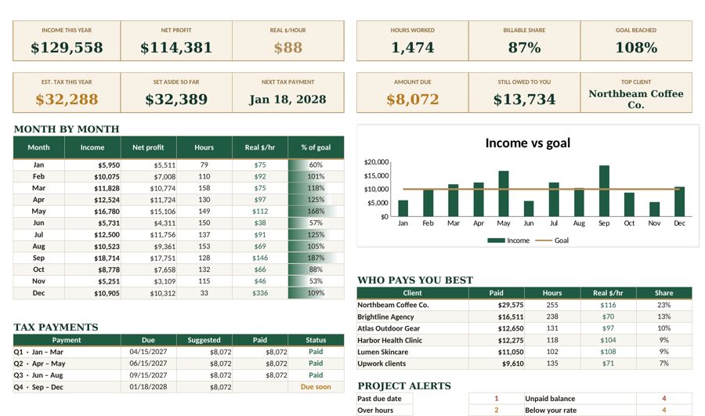705x416 pixels.
Task: Select the Who Pays You Best heading
Action: click(x=415, y=280)
